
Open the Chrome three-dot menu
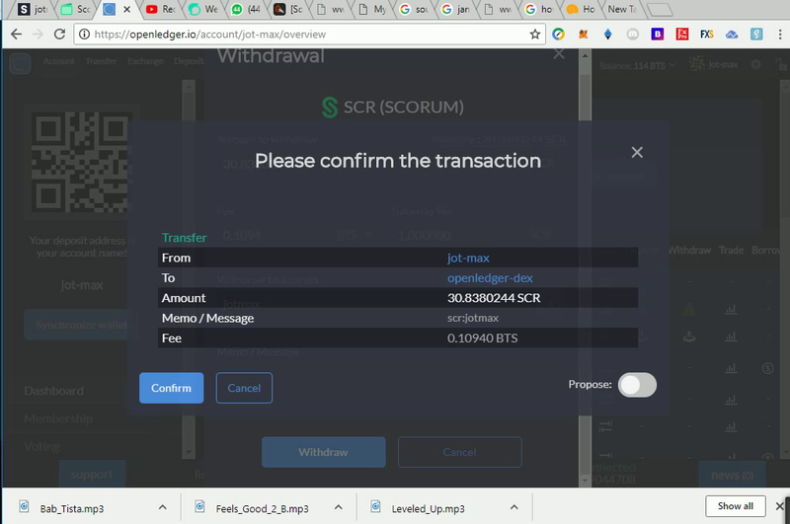coord(779,35)
